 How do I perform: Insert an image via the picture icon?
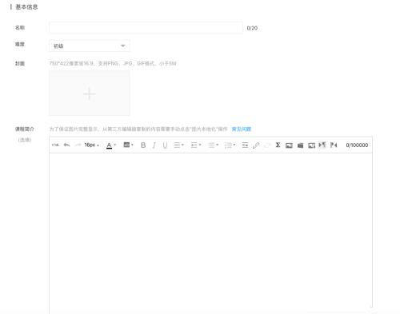point(289,145)
